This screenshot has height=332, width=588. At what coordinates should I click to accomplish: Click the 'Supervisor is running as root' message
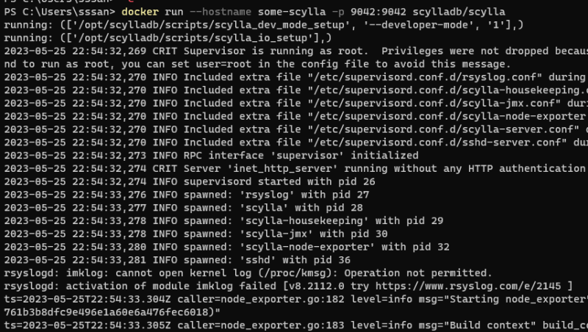[289, 51]
